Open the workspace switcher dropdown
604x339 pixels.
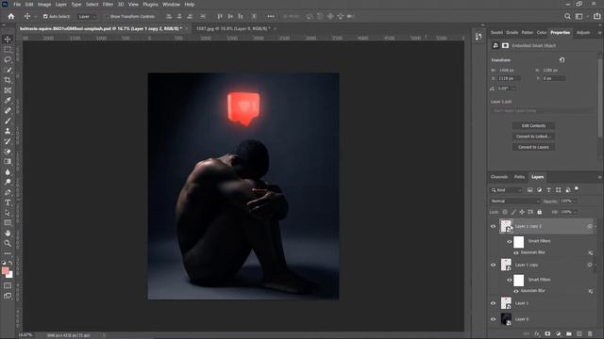[579, 16]
